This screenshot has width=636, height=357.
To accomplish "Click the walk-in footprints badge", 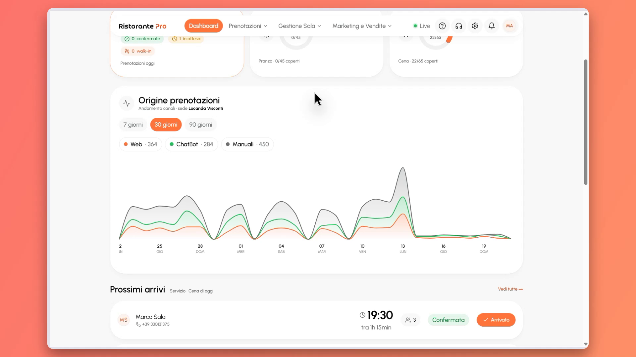I will point(138,51).
